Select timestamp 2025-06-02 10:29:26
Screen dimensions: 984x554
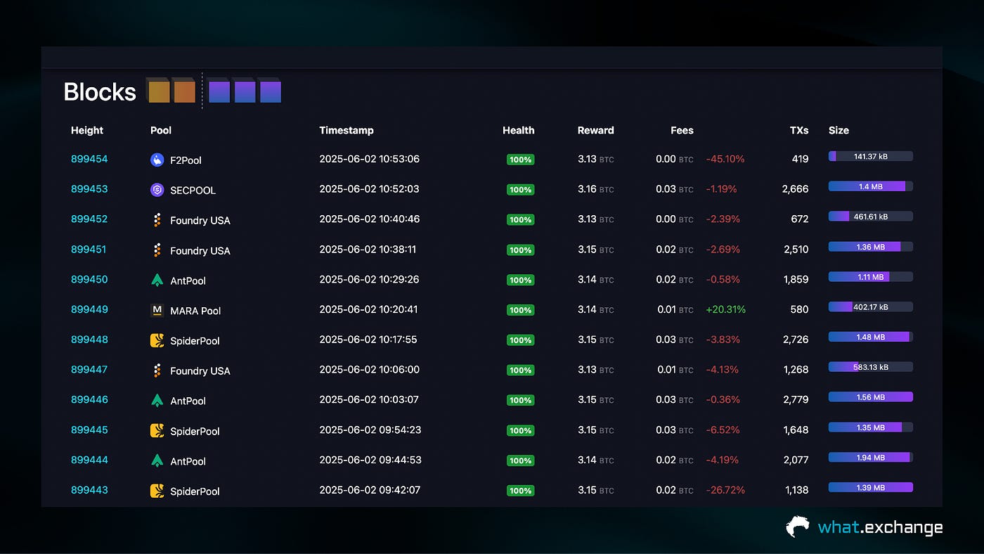point(370,279)
